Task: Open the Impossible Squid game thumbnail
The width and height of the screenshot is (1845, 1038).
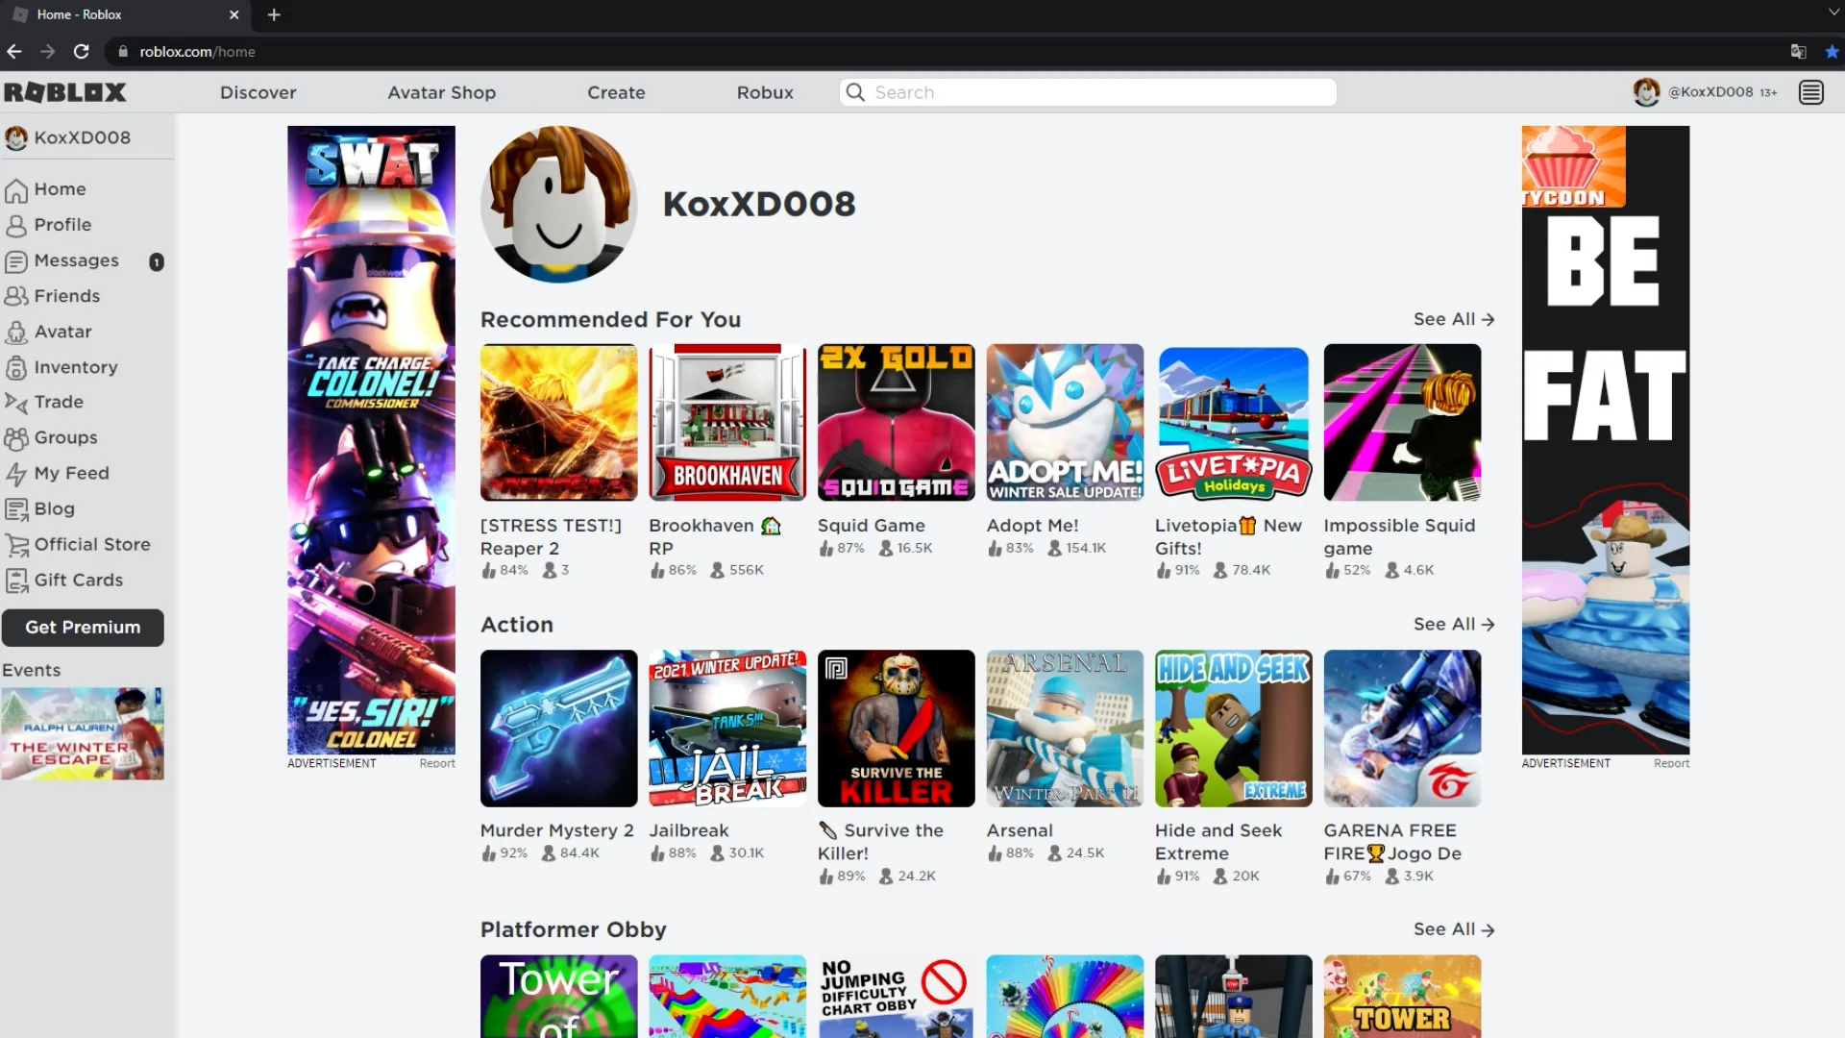Action: pos(1402,423)
